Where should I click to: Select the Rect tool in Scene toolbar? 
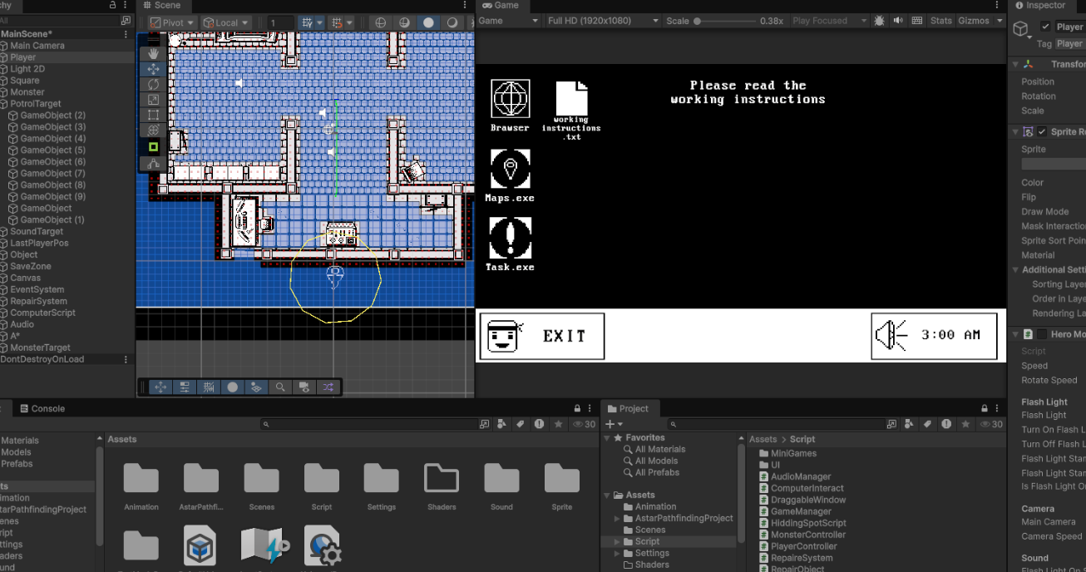point(153,115)
